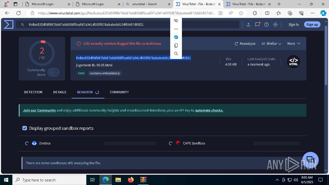
Task: Open the help question mark icon
Action: [x=267, y=25]
